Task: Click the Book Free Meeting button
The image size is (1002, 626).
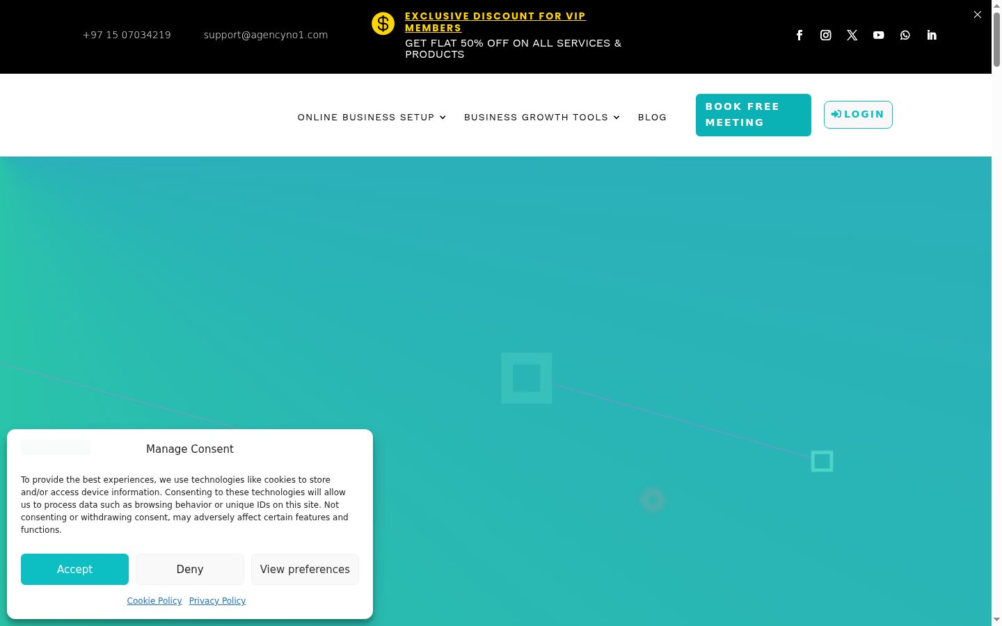Action: [754, 115]
